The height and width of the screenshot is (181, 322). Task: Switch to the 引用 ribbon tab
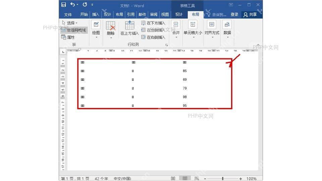click(x=130, y=14)
